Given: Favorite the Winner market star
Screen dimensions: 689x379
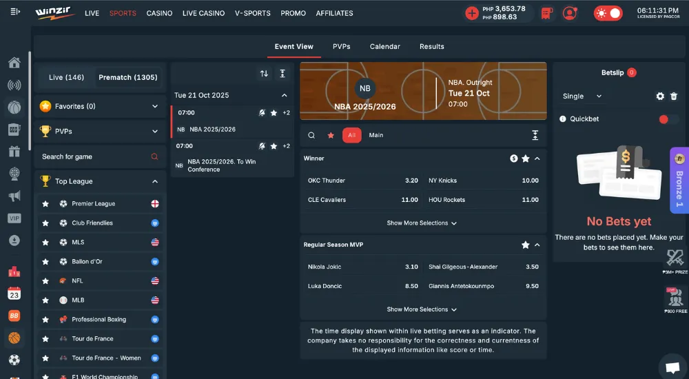Looking at the screenshot, I should click(526, 158).
